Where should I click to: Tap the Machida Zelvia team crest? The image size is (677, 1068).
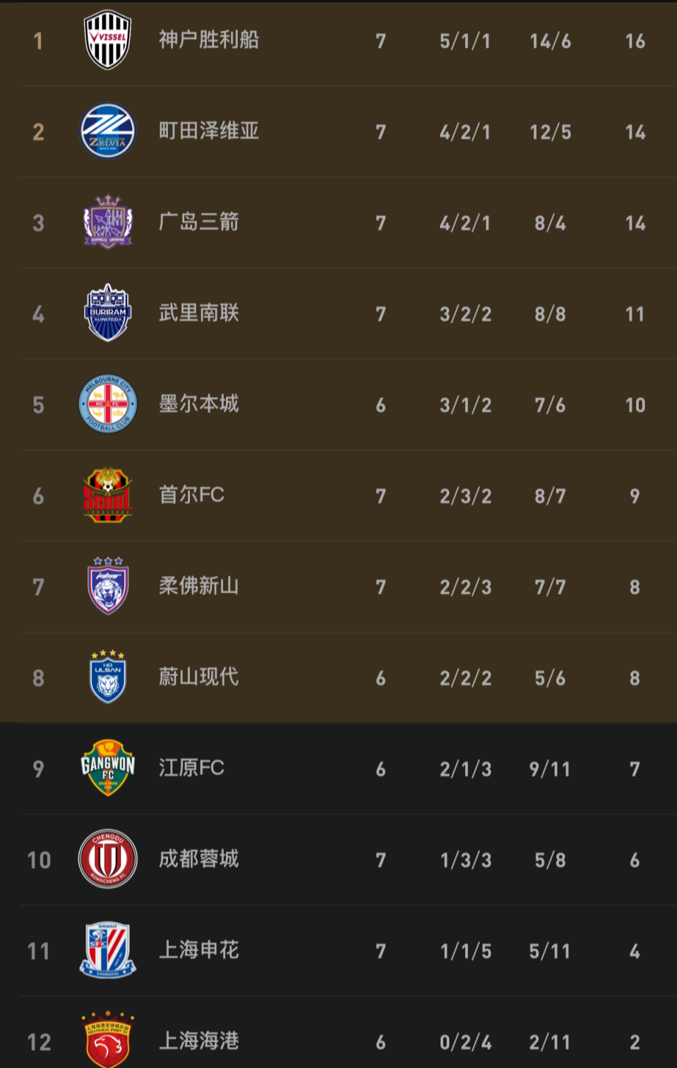click(107, 131)
